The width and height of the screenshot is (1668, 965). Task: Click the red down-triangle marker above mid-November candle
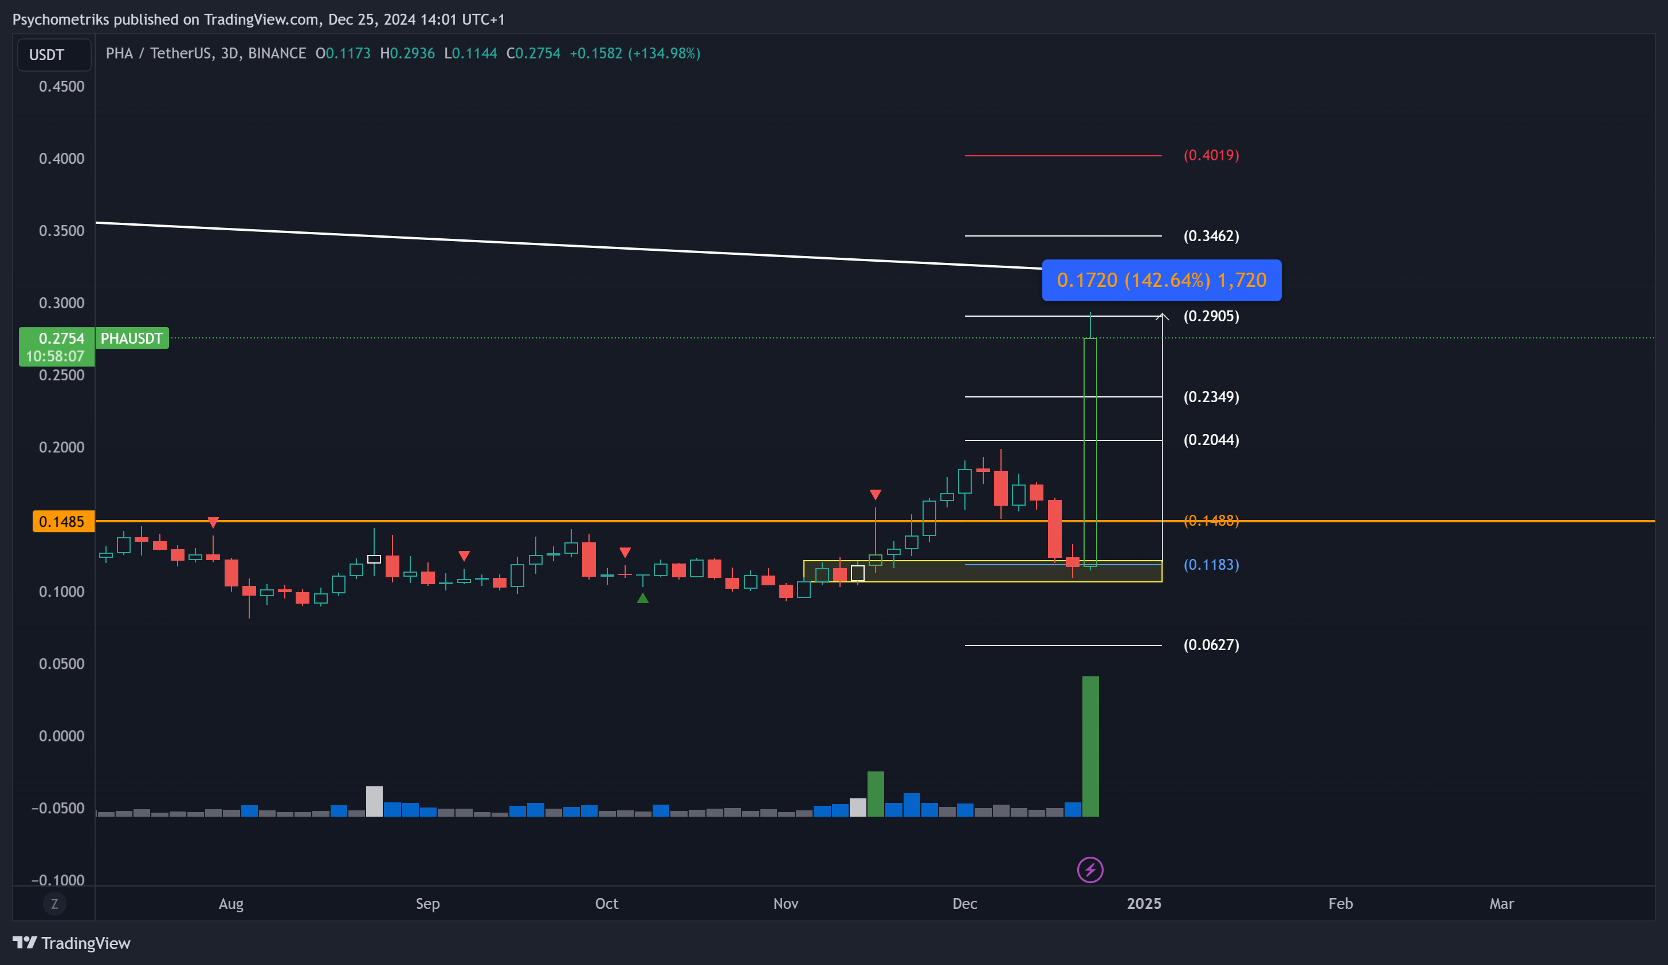[x=876, y=495]
